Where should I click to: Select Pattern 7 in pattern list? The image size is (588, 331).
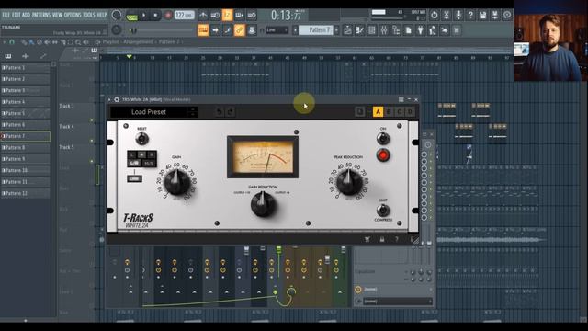25,136
